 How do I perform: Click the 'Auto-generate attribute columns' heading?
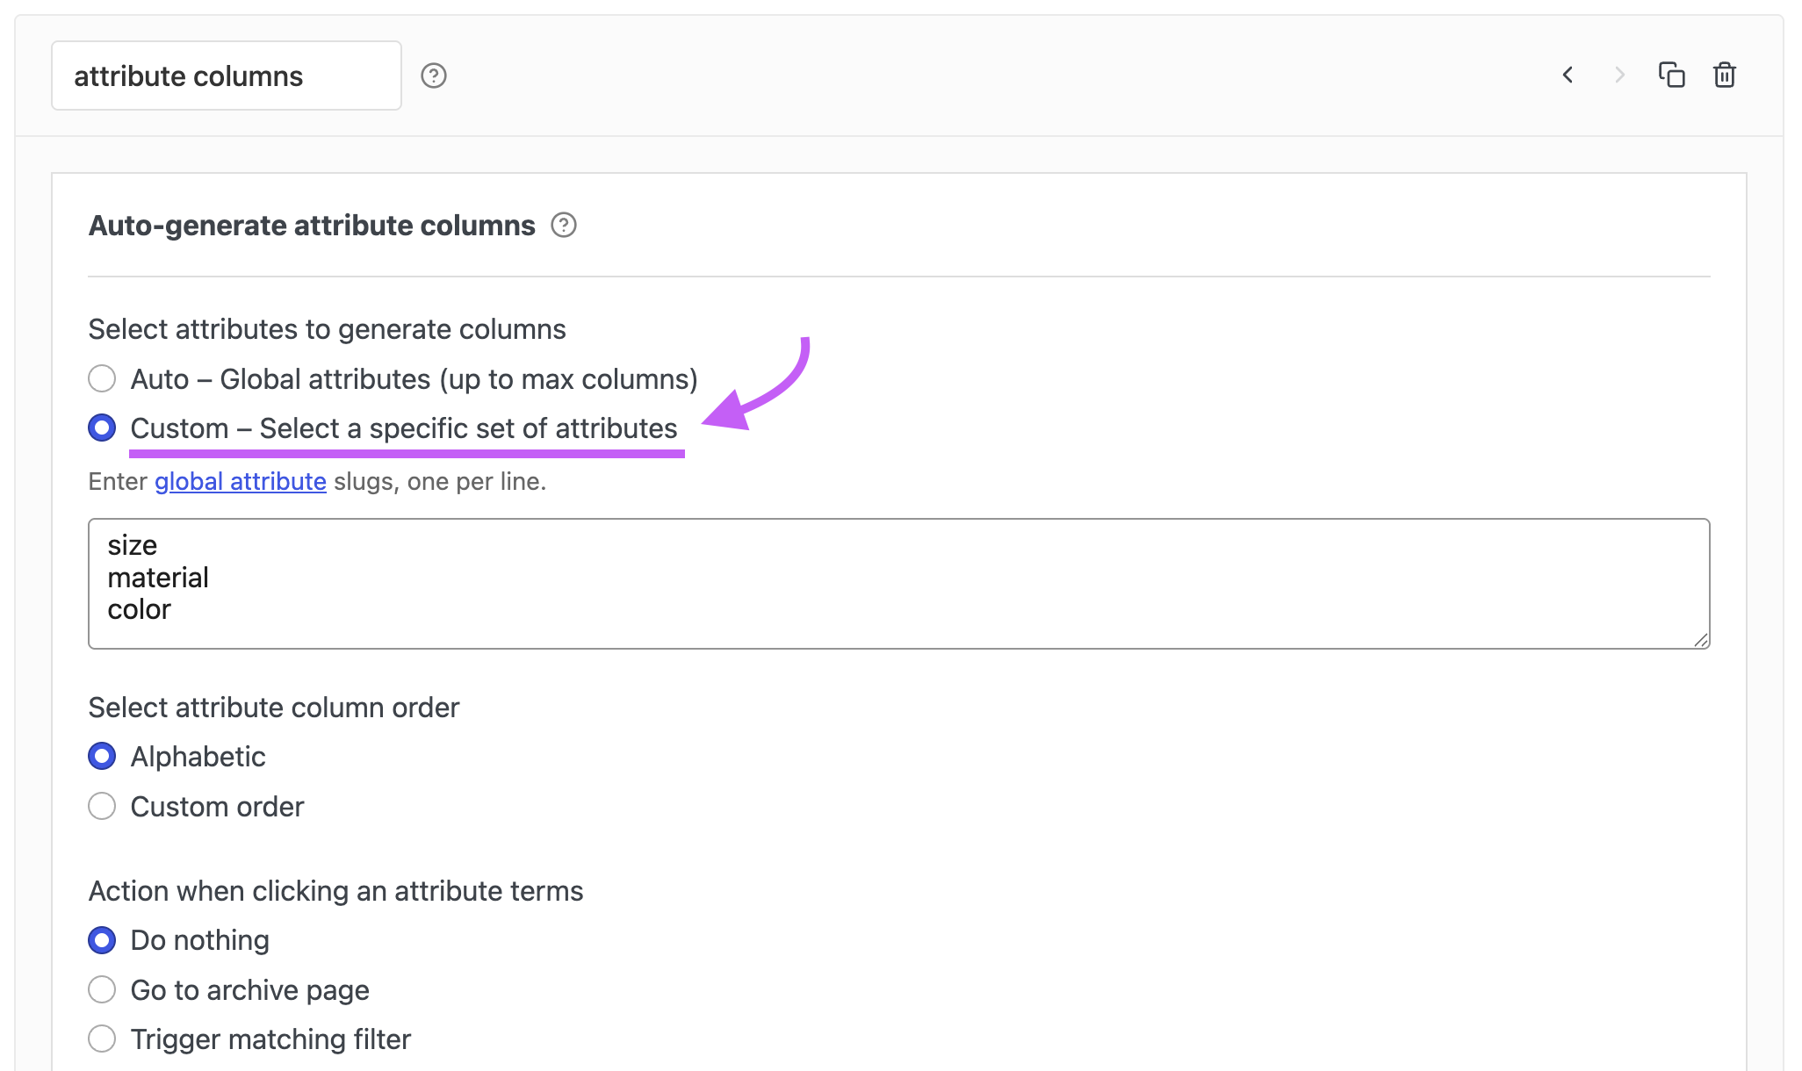pyautogui.click(x=312, y=226)
